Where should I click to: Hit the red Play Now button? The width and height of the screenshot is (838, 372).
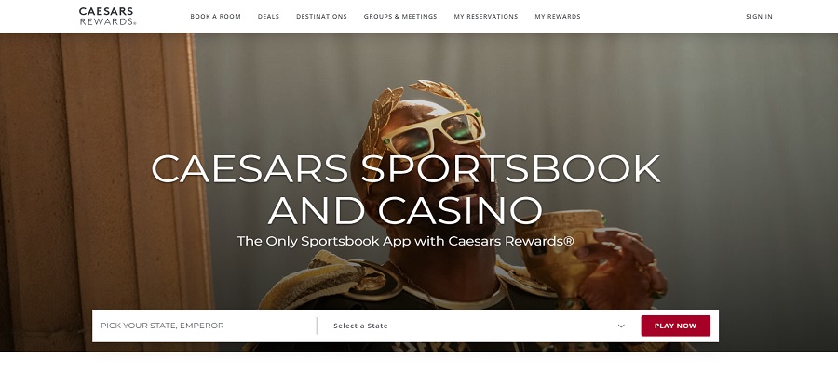coord(676,325)
